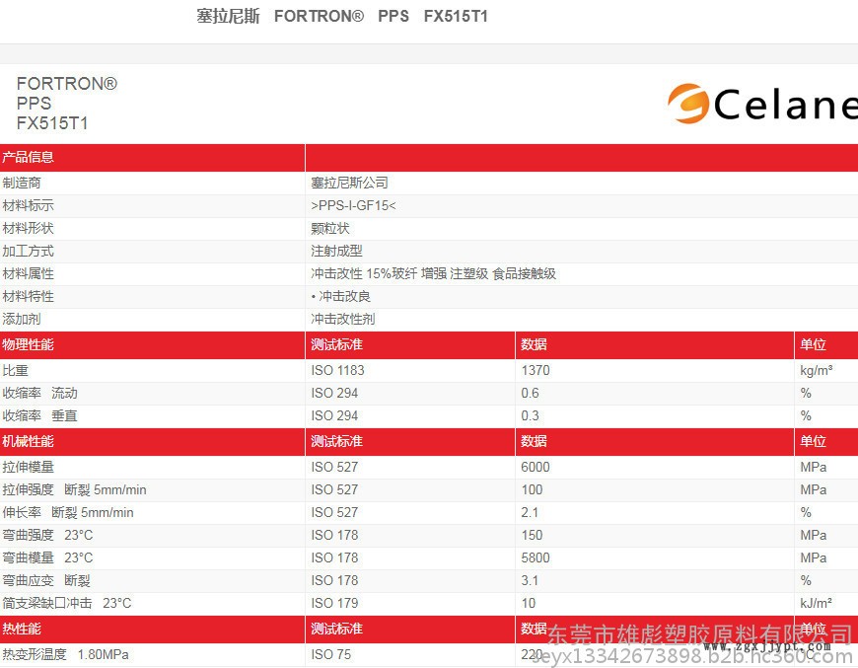Click the manufacturer value 塞拉尼斯公司
Viewport: 858px width, 668px height.
click(x=350, y=183)
